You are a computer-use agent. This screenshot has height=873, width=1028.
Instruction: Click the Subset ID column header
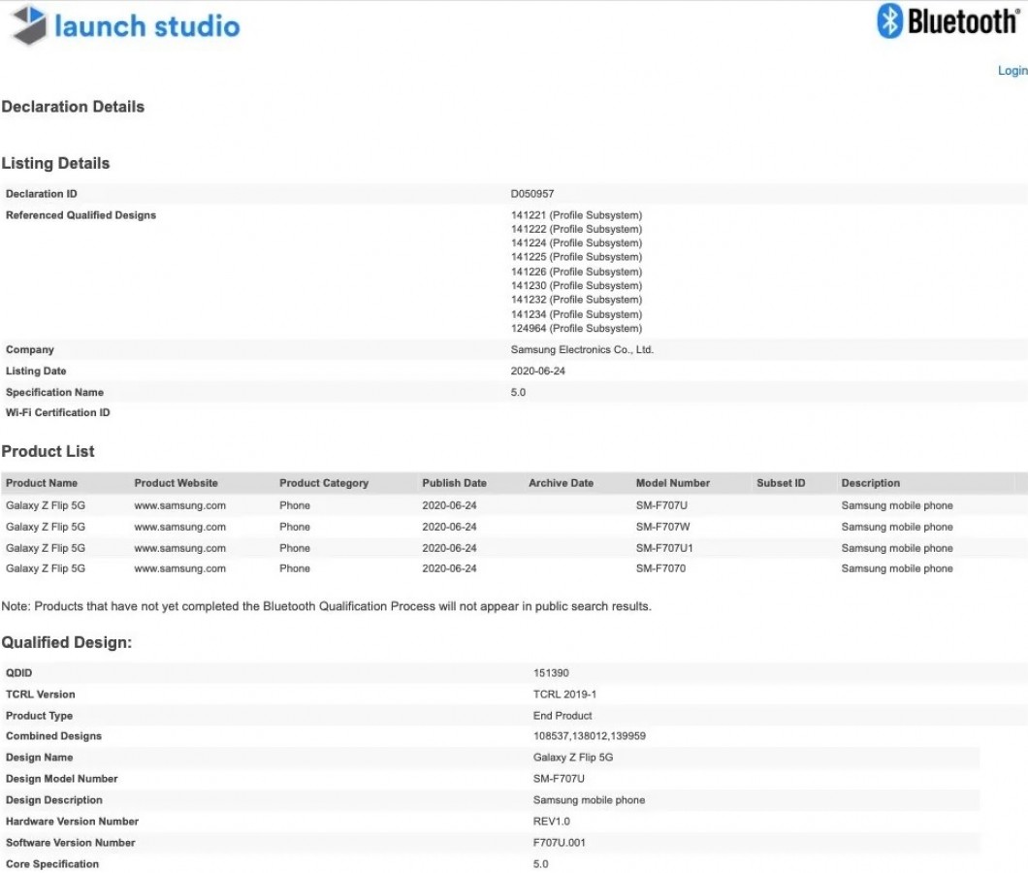[x=780, y=483]
